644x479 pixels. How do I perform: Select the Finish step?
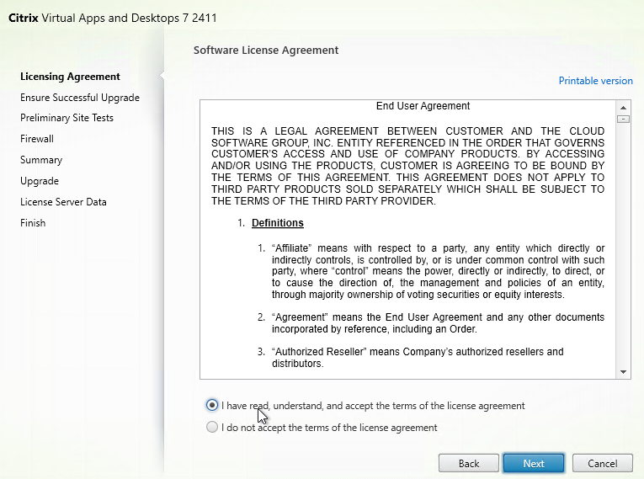click(33, 222)
